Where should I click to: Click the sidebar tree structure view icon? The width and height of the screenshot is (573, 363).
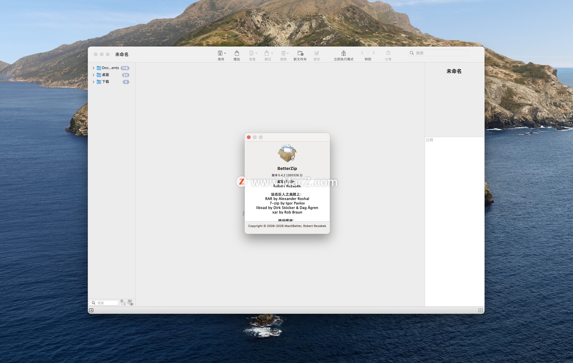[123, 303]
